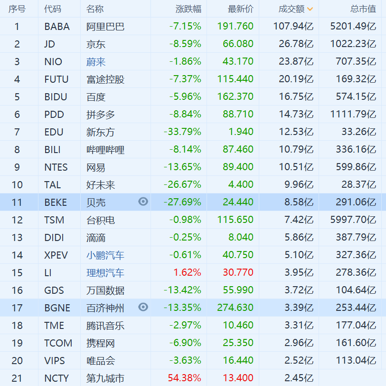Viewport: 386px width, 386px height.
Task: Select the PDD ticker code
Action: [x=54, y=115]
